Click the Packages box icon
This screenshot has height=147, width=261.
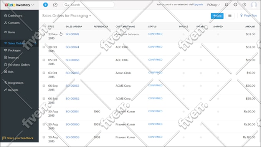coord(5,50)
